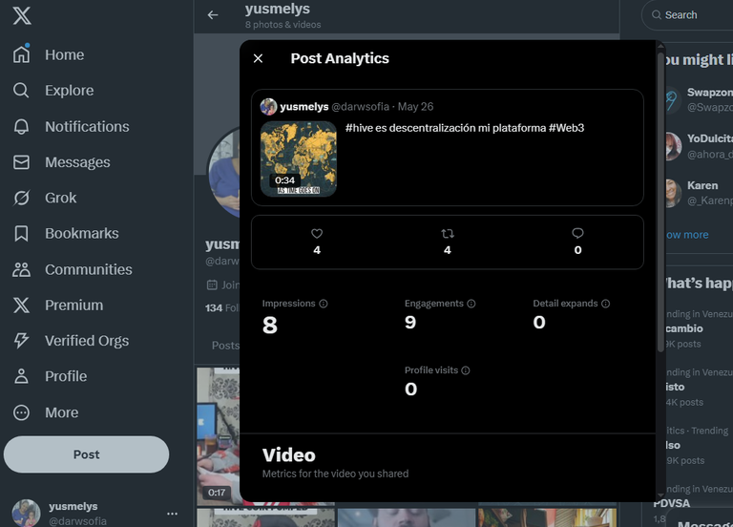The height and width of the screenshot is (527, 733).
Task: Open Verified Orgs in the sidebar
Action: tap(71, 341)
